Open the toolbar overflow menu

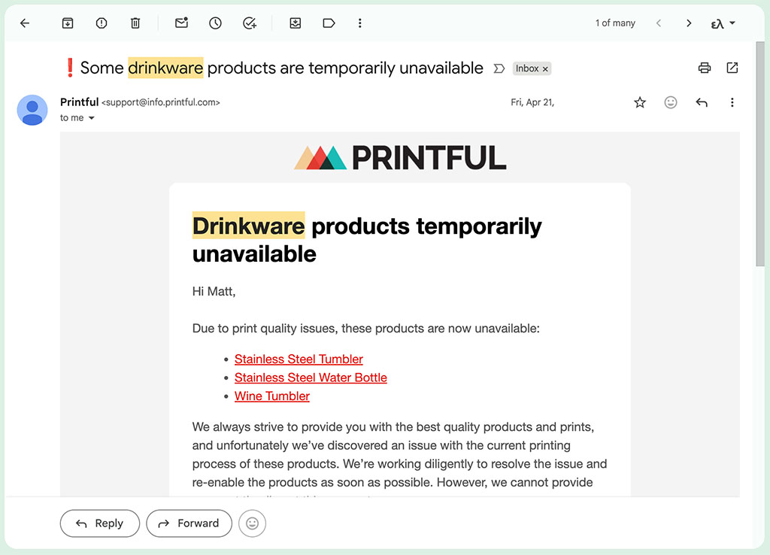click(359, 23)
